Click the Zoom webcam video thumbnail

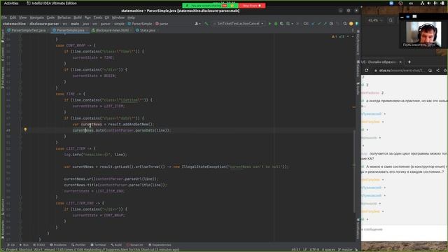click(423, 34)
